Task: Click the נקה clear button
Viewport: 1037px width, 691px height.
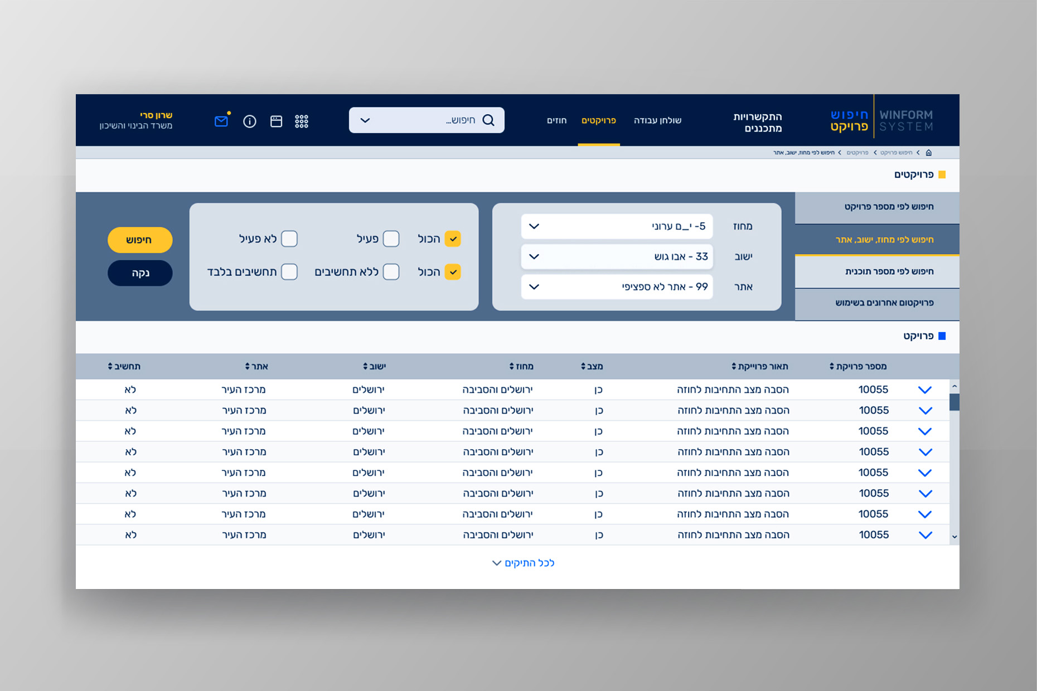Action: pos(140,273)
